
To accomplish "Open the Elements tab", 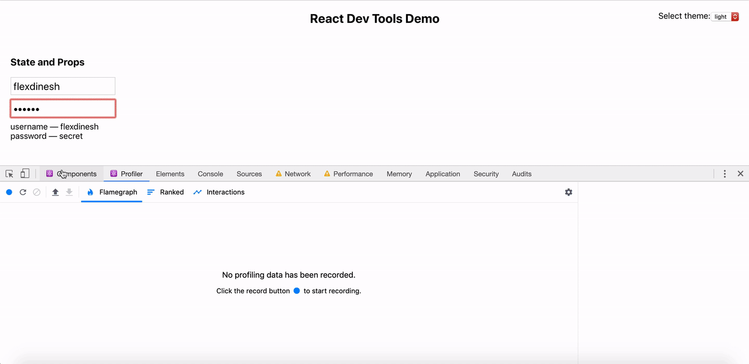I will [170, 174].
